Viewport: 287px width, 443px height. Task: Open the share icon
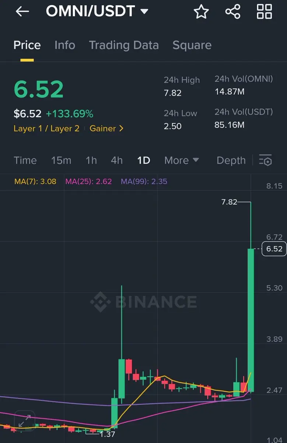point(233,11)
